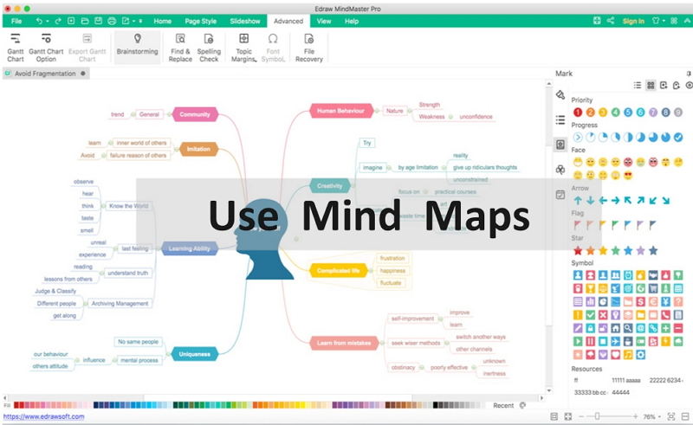Open the zoom percentage dropdown
This screenshot has width=693, height=425.
pos(652,417)
